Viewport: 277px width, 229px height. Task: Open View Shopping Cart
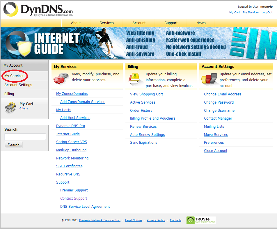pyautogui.click(x=146, y=94)
